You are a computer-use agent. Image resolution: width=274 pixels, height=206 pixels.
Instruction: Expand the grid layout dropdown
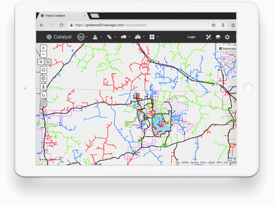tap(154, 37)
